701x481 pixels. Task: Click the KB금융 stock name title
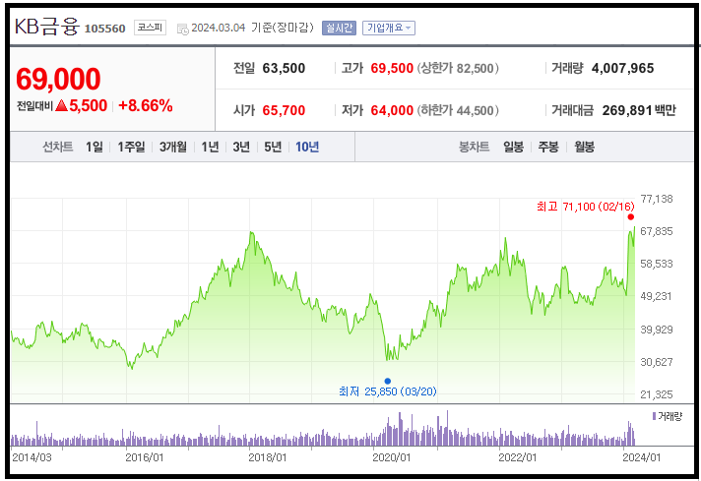pyautogui.click(x=47, y=27)
